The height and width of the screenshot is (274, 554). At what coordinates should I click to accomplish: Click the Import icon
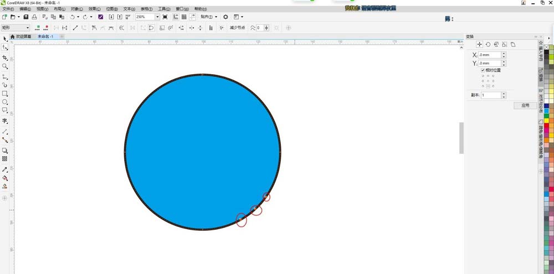(111, 17)
